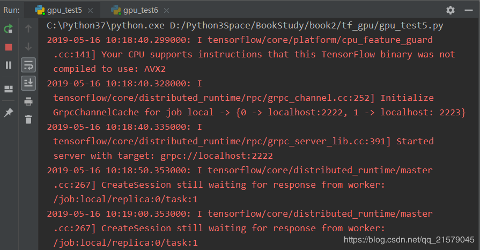Pin the current Run tab
Image resolution: width=480 pixels, height=250 pixels.
9,113
